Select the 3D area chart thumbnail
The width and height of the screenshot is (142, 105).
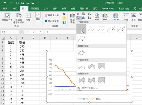81,81
